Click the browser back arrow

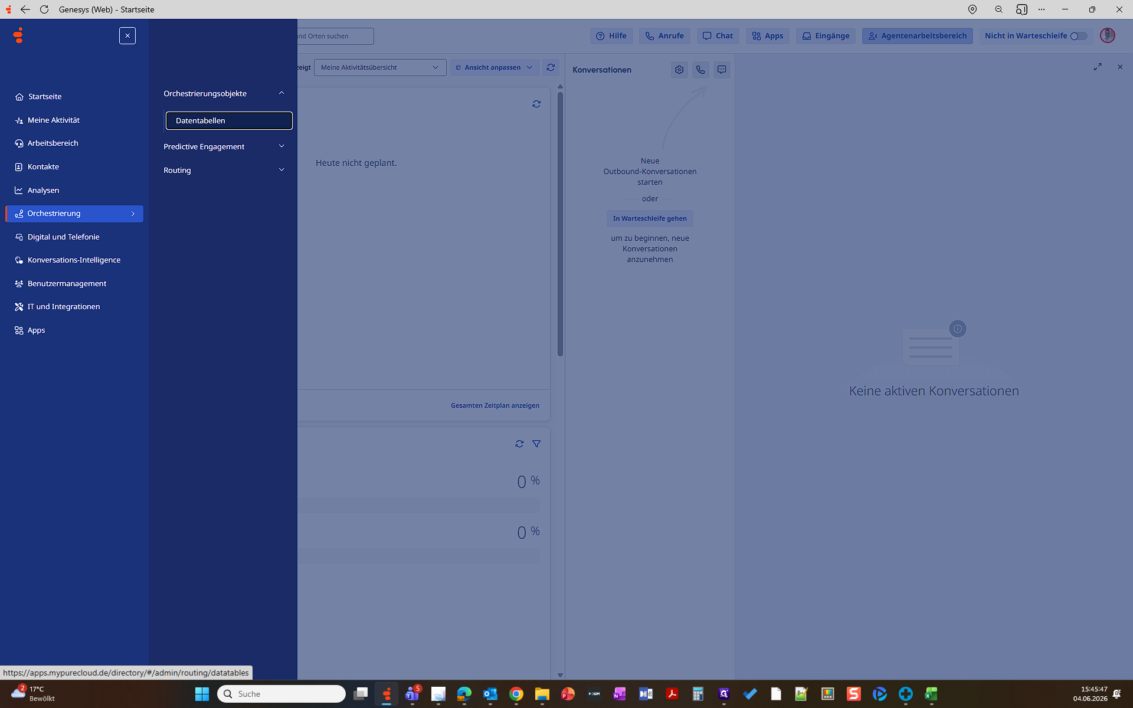click(x=25, y=9)
